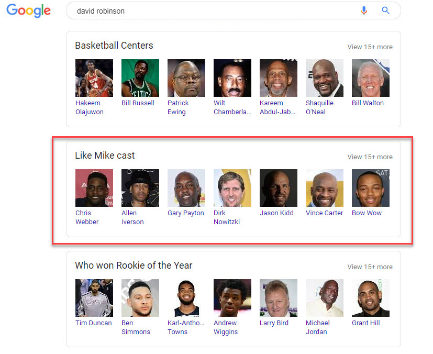Expand Like Mike cast with View 15+ more
This screenshot has height=354, width=433.
(x=370, y=157)
